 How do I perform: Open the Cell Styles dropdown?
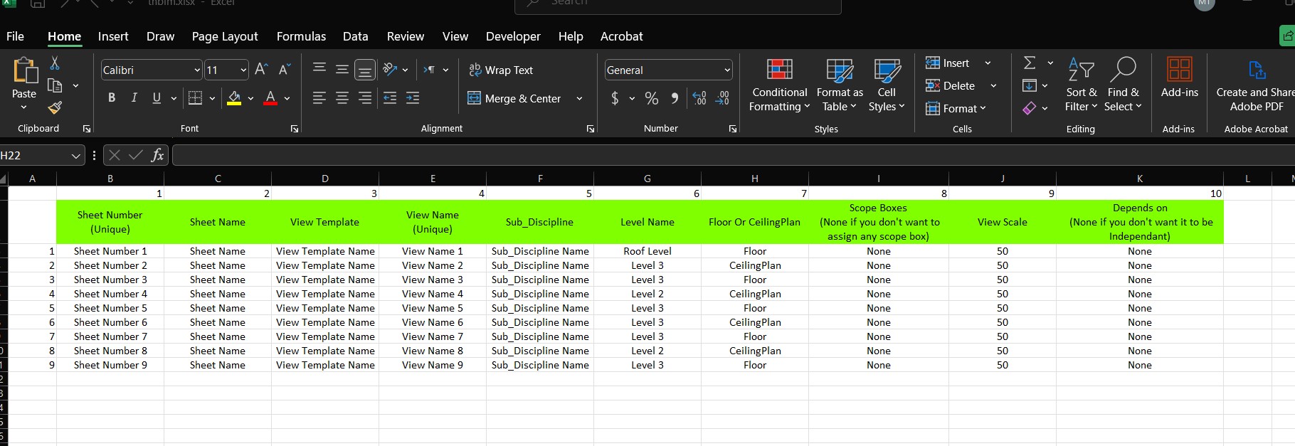point(887,85)
